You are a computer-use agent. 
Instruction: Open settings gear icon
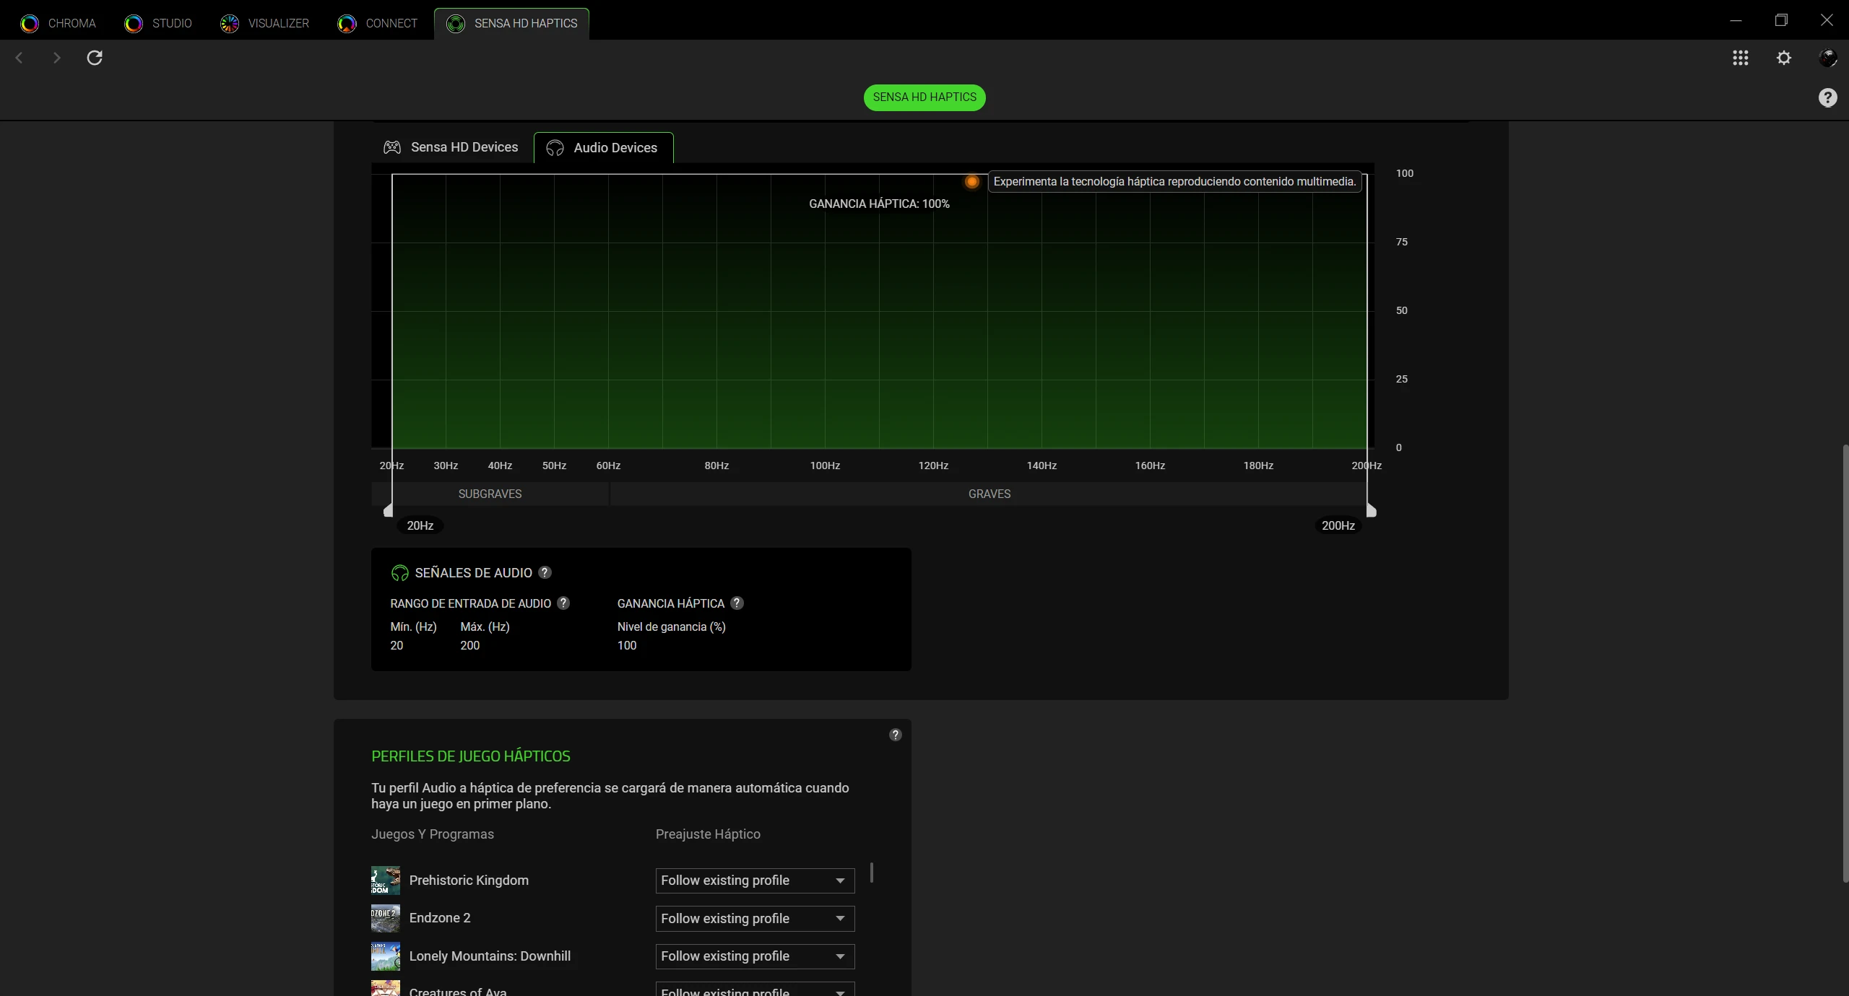(1784, 58)
